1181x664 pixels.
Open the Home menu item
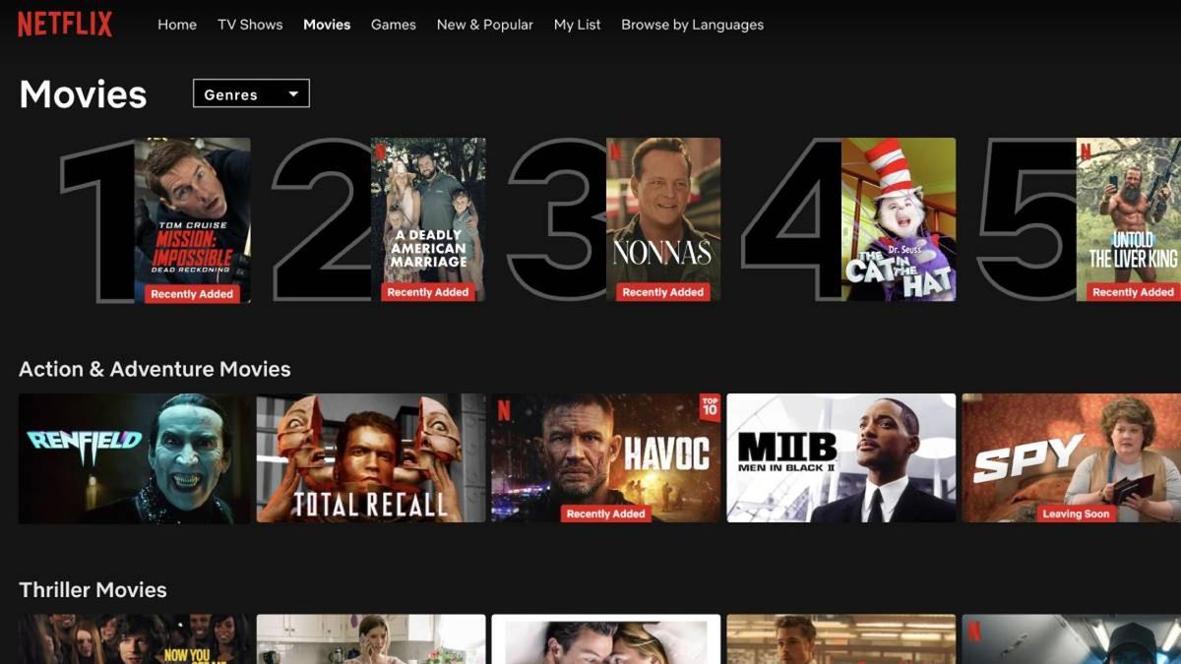[177, 25]
